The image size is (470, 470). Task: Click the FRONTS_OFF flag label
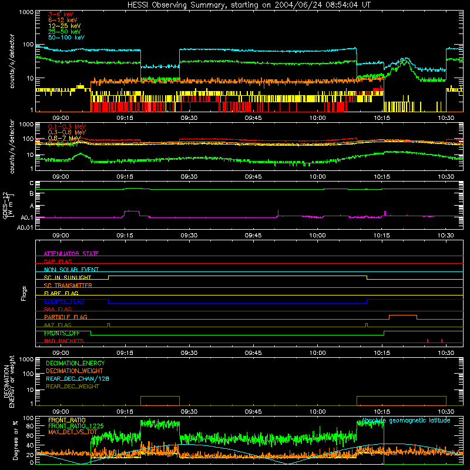pos(62,333)
